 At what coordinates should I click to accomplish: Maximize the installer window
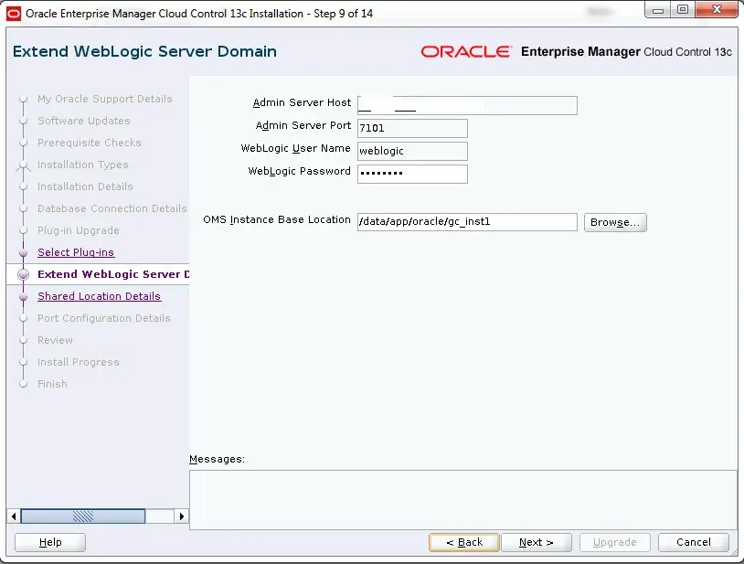(x=683, y=10)
